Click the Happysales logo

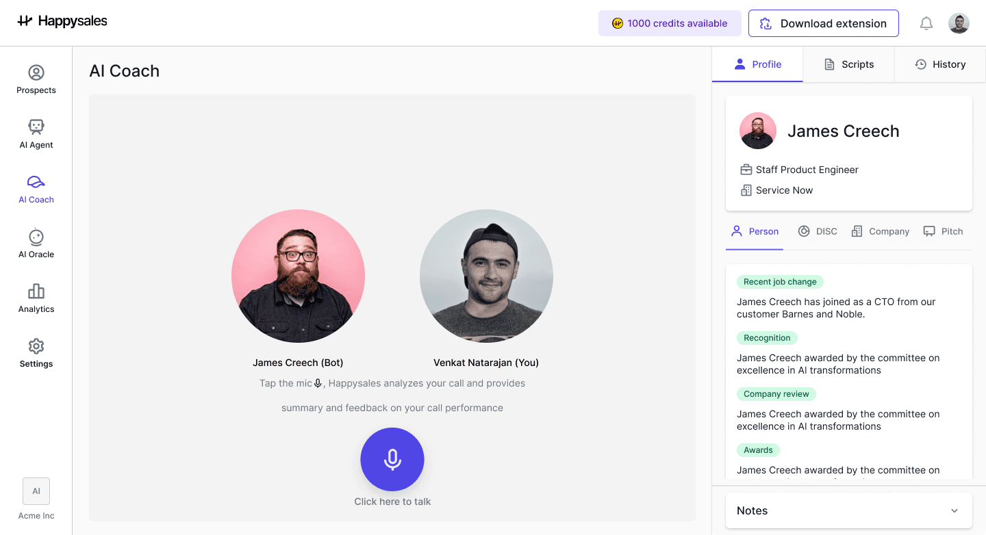(62, 21)
